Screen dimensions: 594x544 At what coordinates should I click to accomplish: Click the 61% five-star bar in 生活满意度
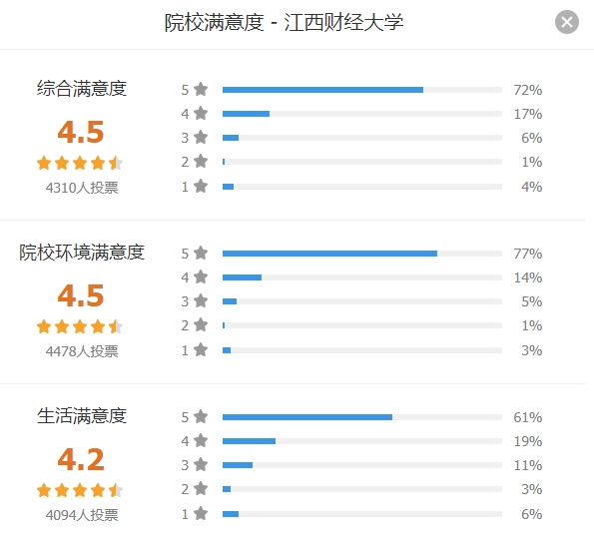[x=362, y=417]
